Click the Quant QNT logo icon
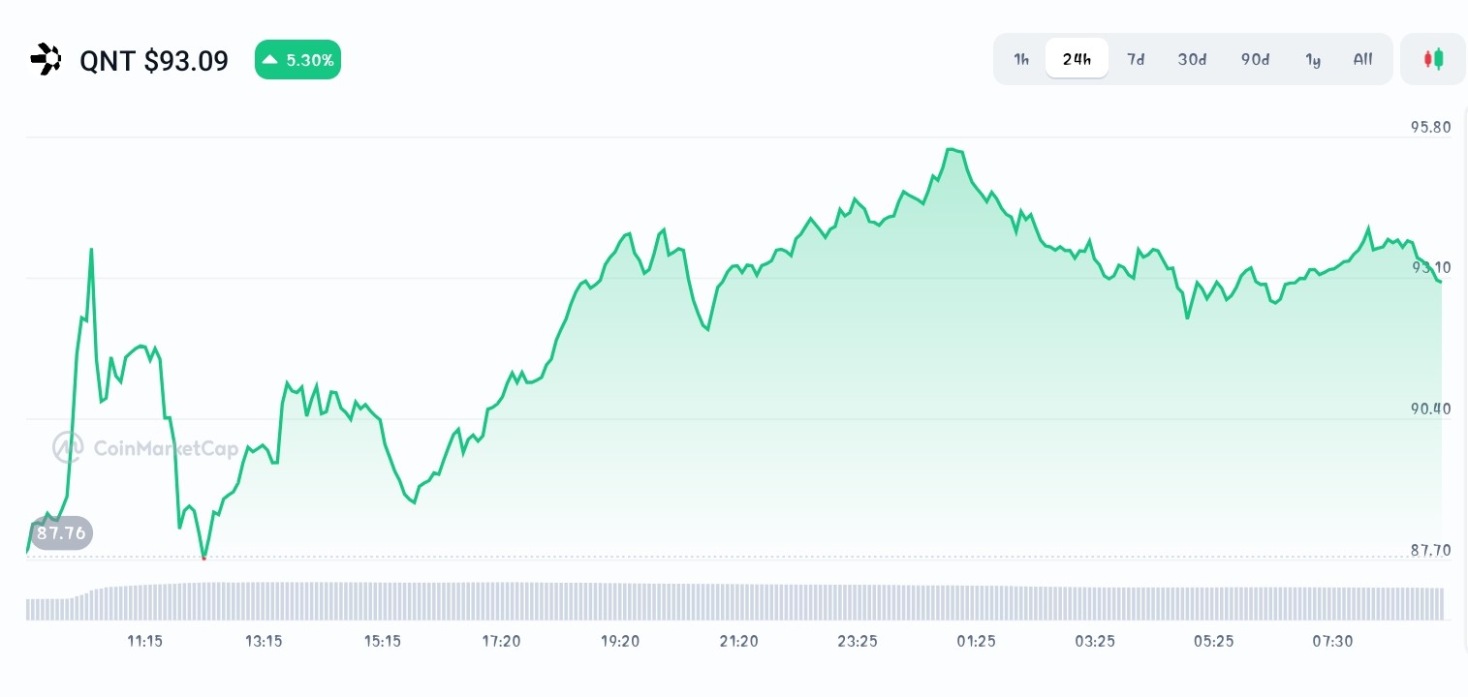The height and width of the screenshot is (697, 1468). point(46,60)
